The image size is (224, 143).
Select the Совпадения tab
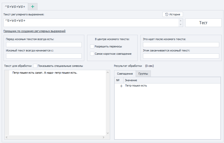[125, 74]
